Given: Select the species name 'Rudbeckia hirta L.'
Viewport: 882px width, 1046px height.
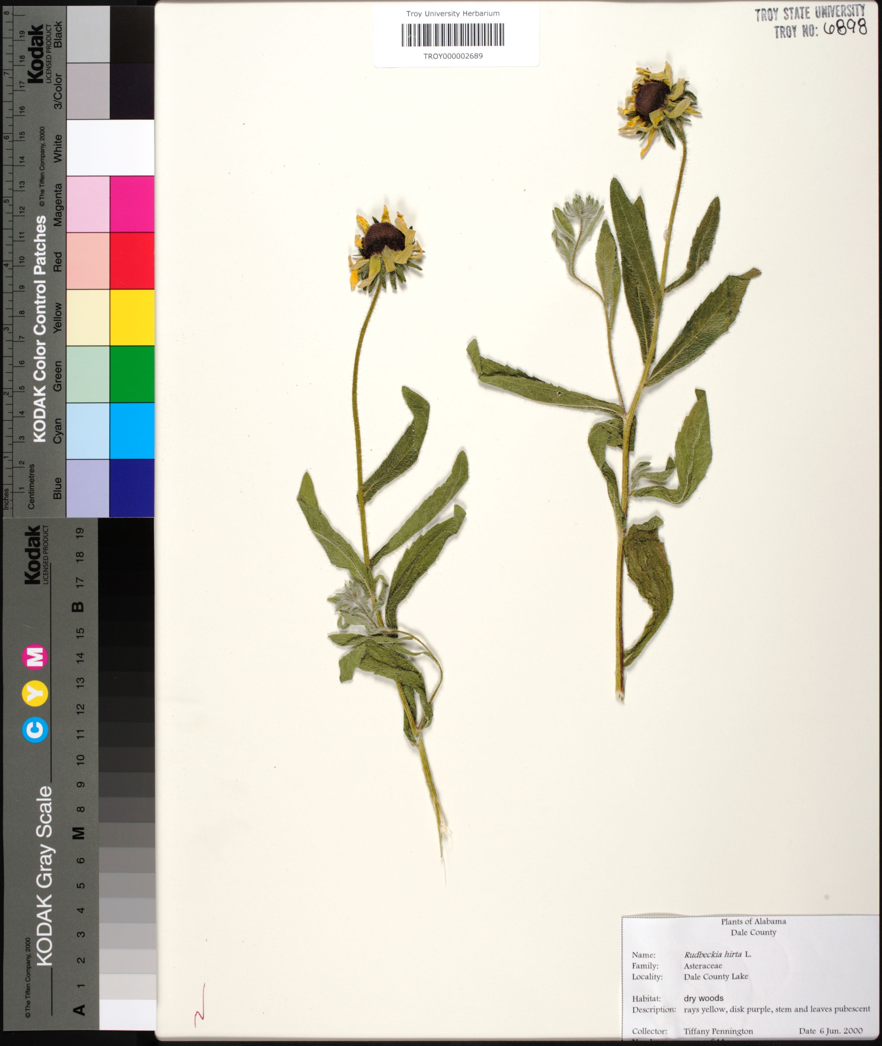Looking at the screenshot, I should pos(717,954).
